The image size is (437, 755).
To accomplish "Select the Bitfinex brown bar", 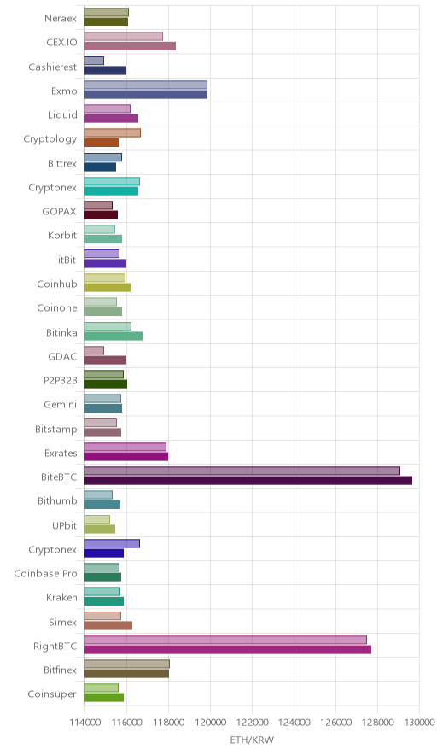I will click(126, 674).
